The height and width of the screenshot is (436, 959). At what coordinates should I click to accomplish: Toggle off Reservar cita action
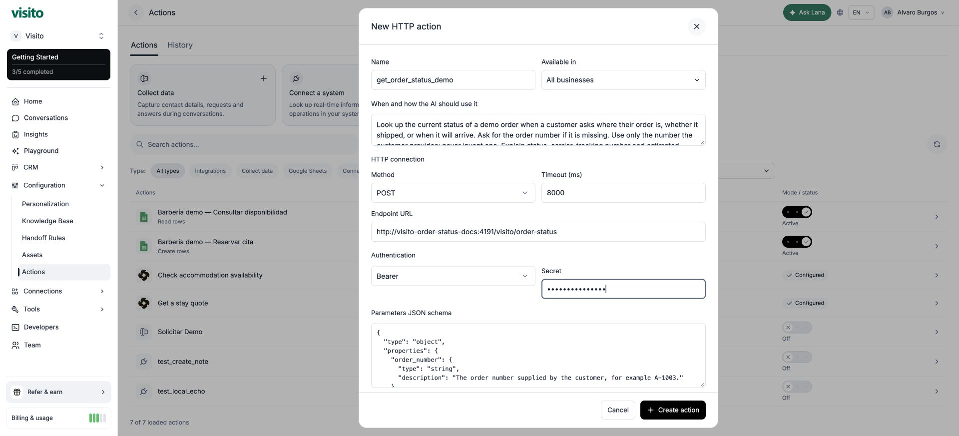coord(797,242)
